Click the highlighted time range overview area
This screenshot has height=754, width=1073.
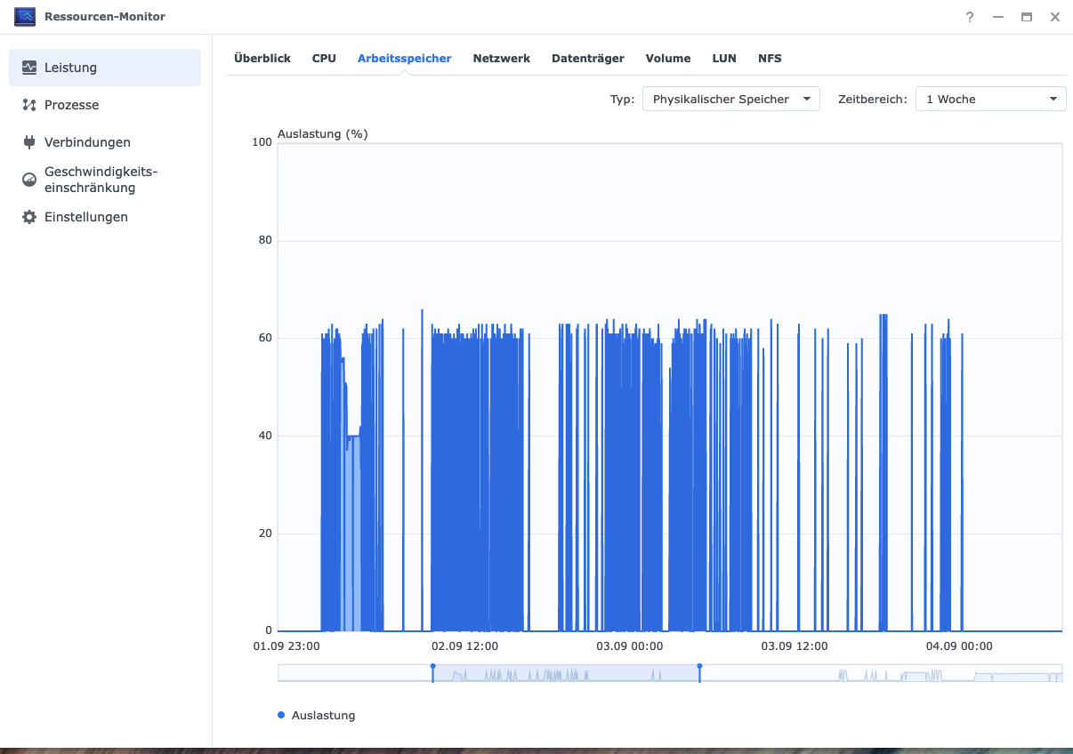tap(566, 673)
